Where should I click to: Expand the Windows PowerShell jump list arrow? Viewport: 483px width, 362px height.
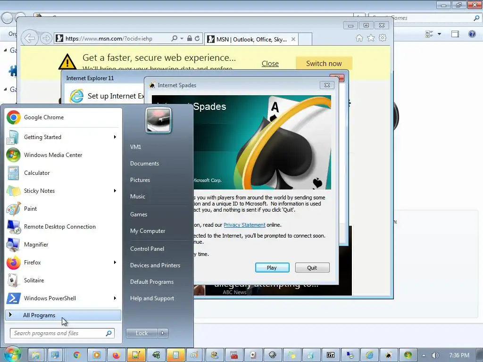pyautogui.click(x=115, y=298)
